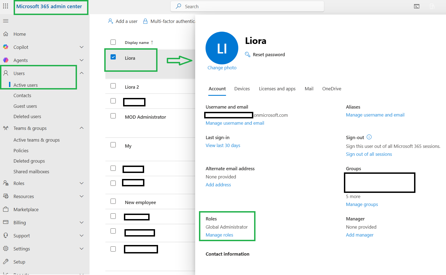Click the magnifier icon in Search
Image resolution: width=446 pixels, height=275 pixels.
coord(179,6)
